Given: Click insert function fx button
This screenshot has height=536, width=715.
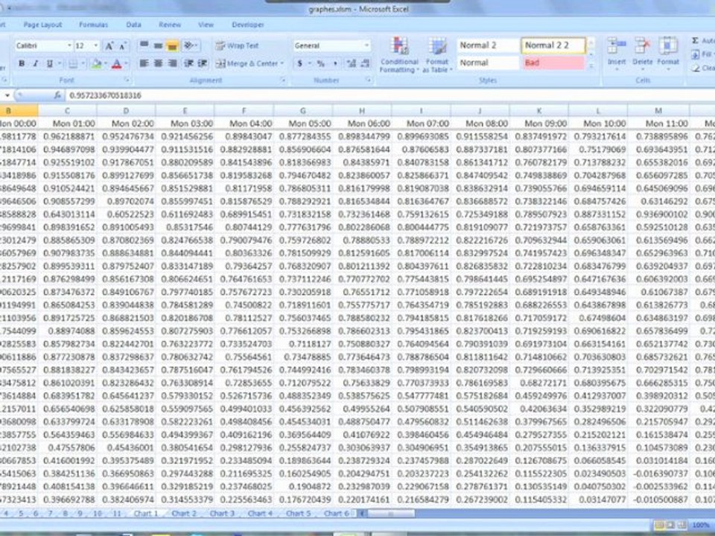Looking at the screenshot, I should click(x=57, y=95).
